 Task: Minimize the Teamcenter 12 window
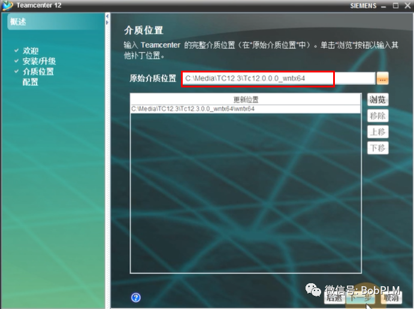[x=383, y=6]
